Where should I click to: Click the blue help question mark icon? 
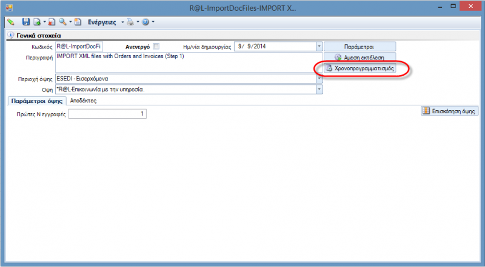(145, 22)
